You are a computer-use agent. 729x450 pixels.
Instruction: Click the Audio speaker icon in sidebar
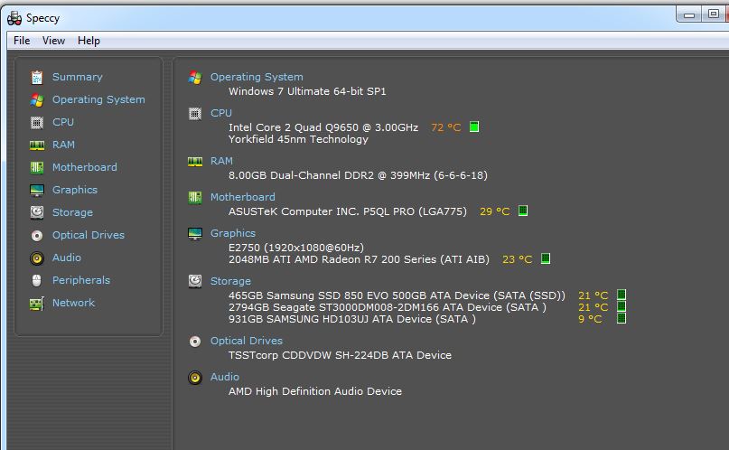(36, 258)
